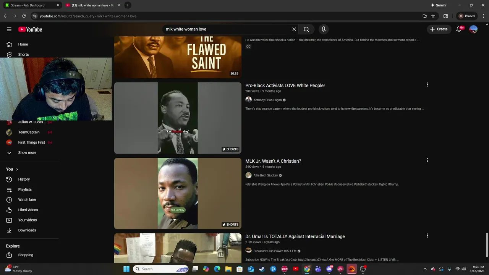Click the Windows taskbar Search box
This screenshot has height=275, width=489.
161,269
